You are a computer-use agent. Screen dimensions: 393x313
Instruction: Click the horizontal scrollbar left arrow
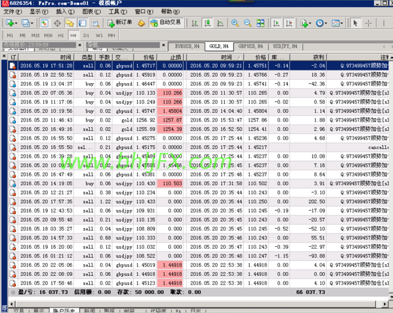[11, 304]
